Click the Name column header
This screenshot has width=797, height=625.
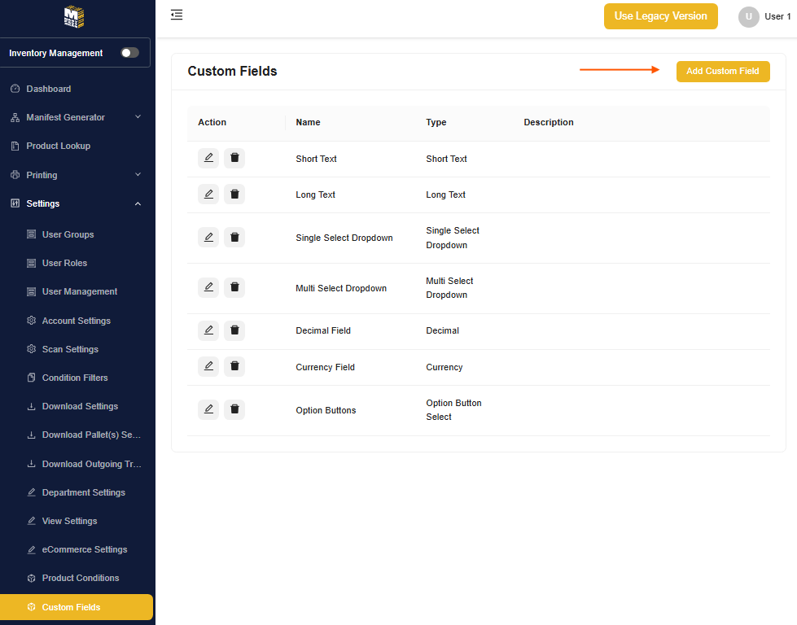308,122
